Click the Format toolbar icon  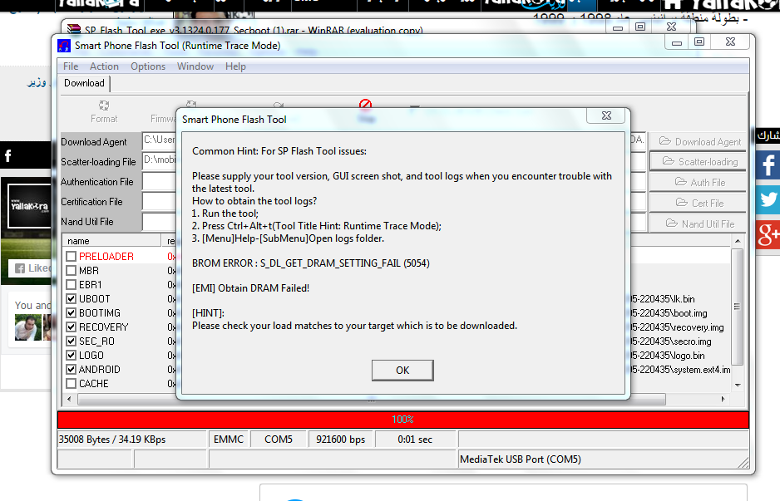[x=104, y=112]
